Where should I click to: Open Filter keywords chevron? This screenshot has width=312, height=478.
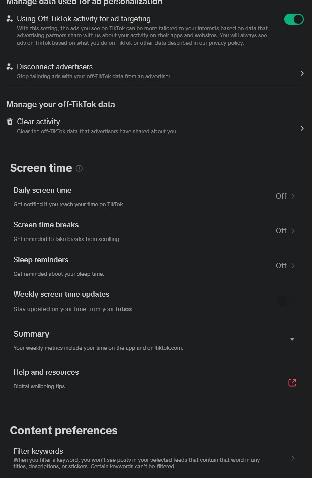click(293, 458)
